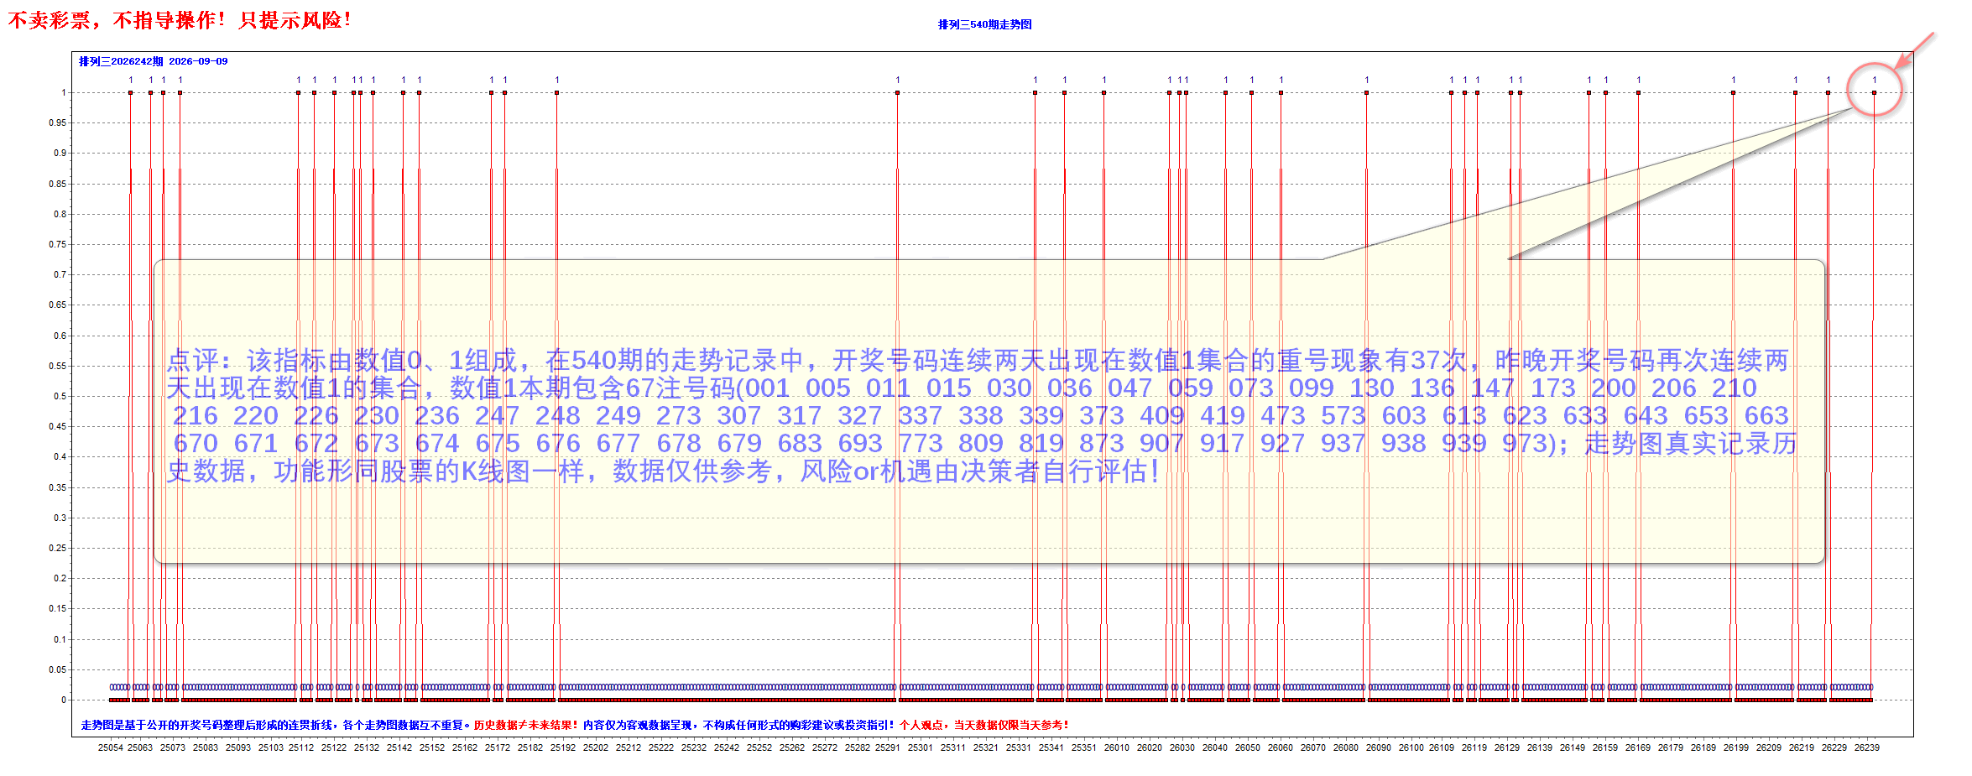Screen dimensions: 1972x776
Task: Click number 001 in the comment box
Action: point(768,388)
